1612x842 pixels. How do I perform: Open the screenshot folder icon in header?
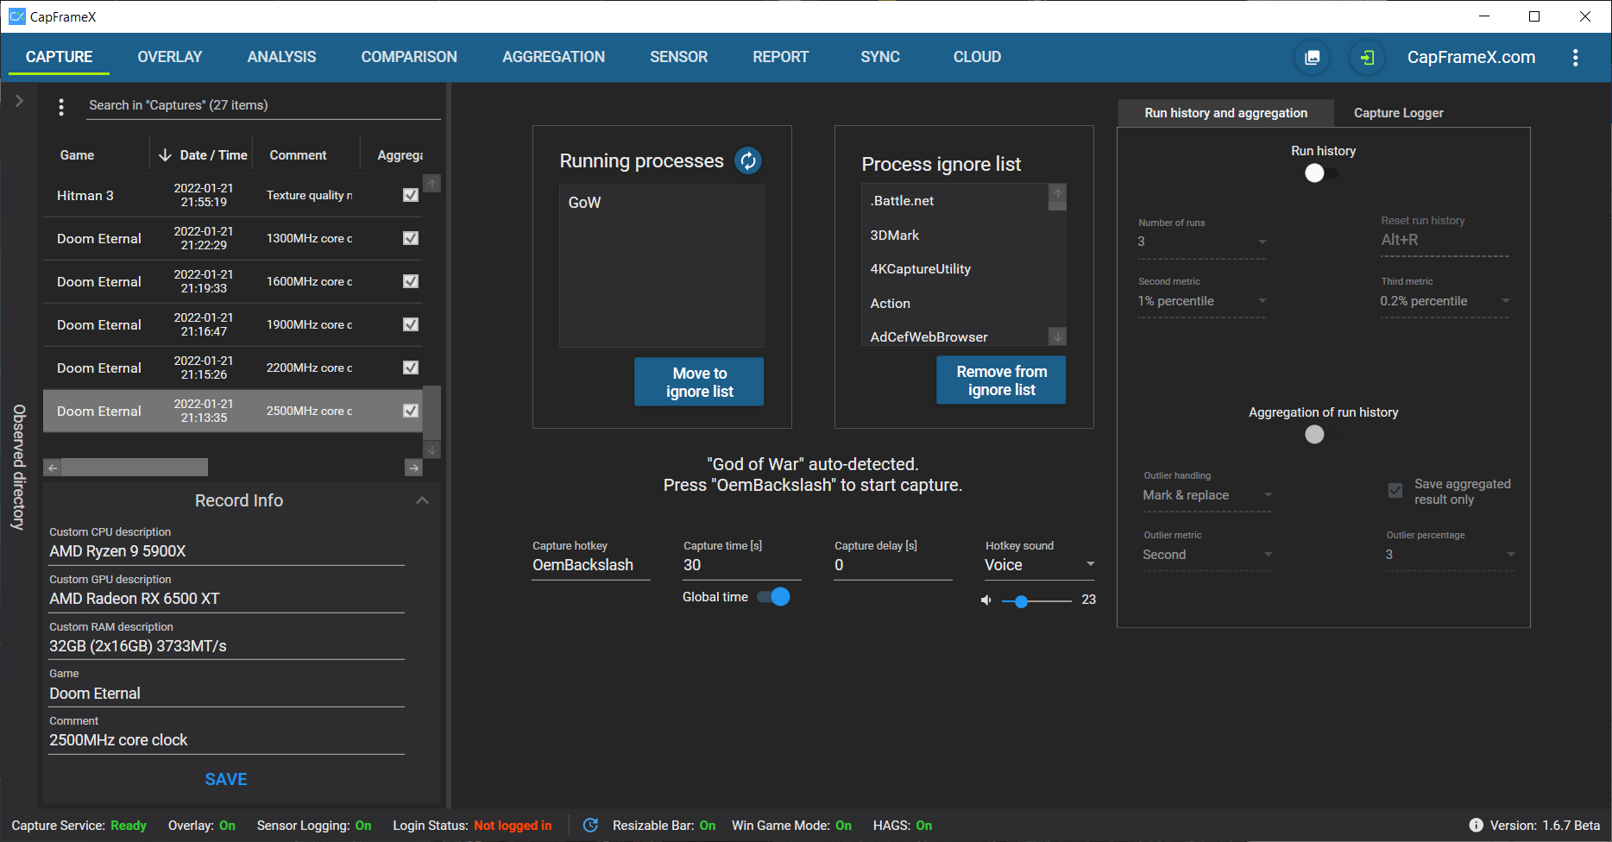click(1312, 58)
